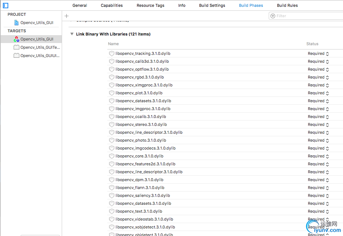This screenshot has width=343, height=236.
Task: Open Required status dropdown for libopencv_ximgproc
Action: pos(318,85)
